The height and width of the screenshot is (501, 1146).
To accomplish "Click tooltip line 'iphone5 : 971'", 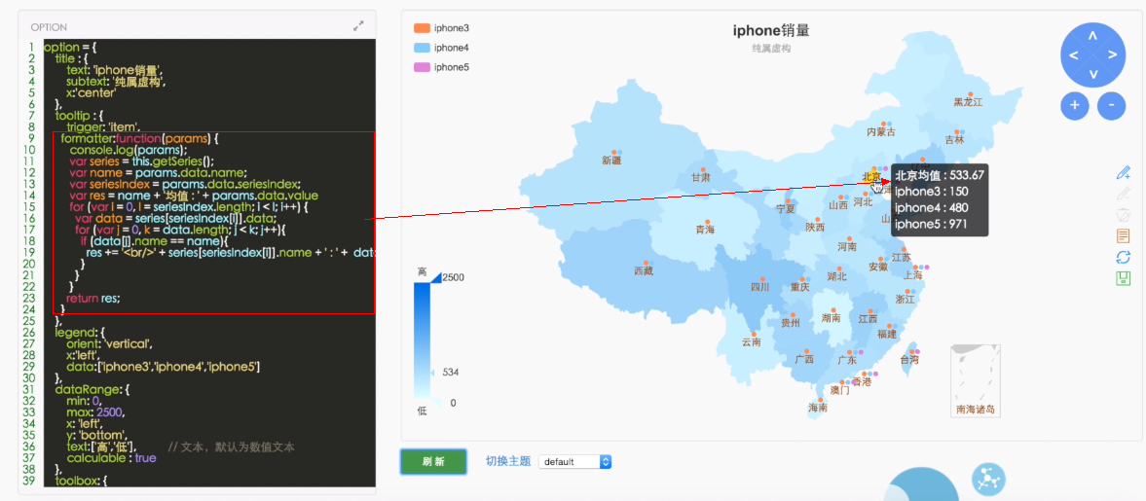I will point(931,224).
